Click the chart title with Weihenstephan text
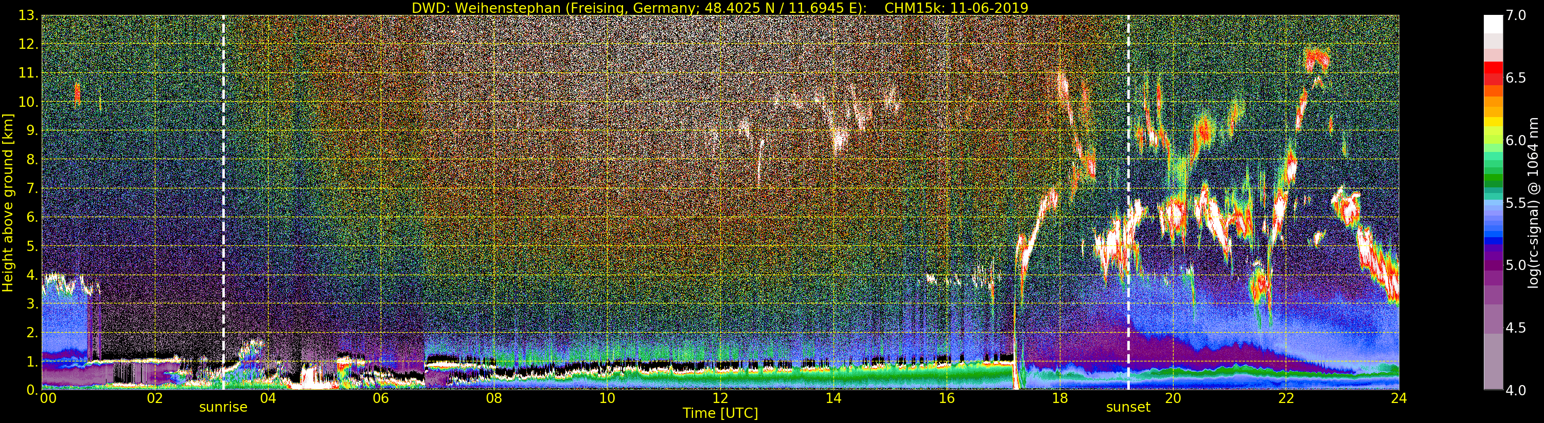Screen dimensions: 1544x423 pyautogui.click(x=720, y=8)
